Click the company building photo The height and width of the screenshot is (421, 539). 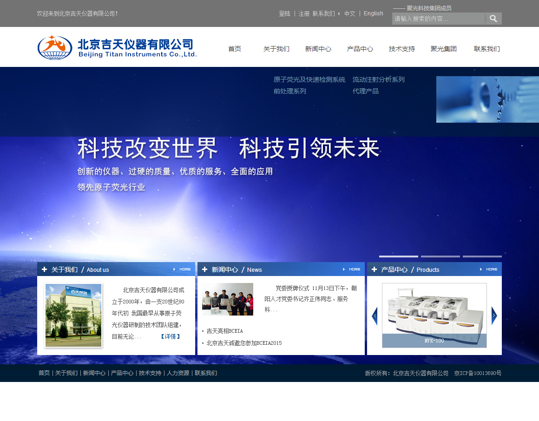click(73, 315)
